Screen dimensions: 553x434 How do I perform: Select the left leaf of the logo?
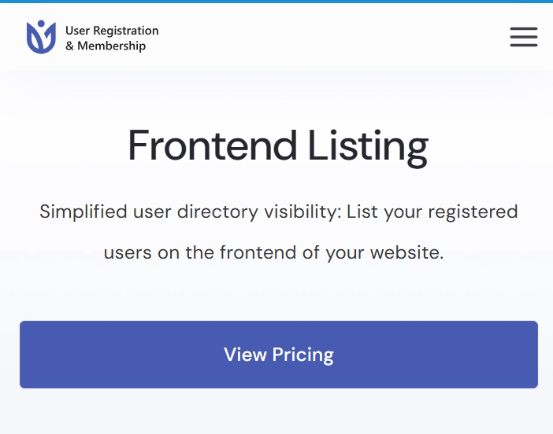34,39
